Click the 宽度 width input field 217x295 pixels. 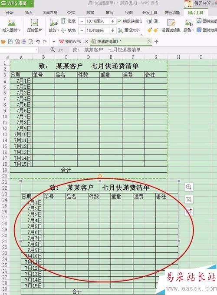(x=97, y=30)
